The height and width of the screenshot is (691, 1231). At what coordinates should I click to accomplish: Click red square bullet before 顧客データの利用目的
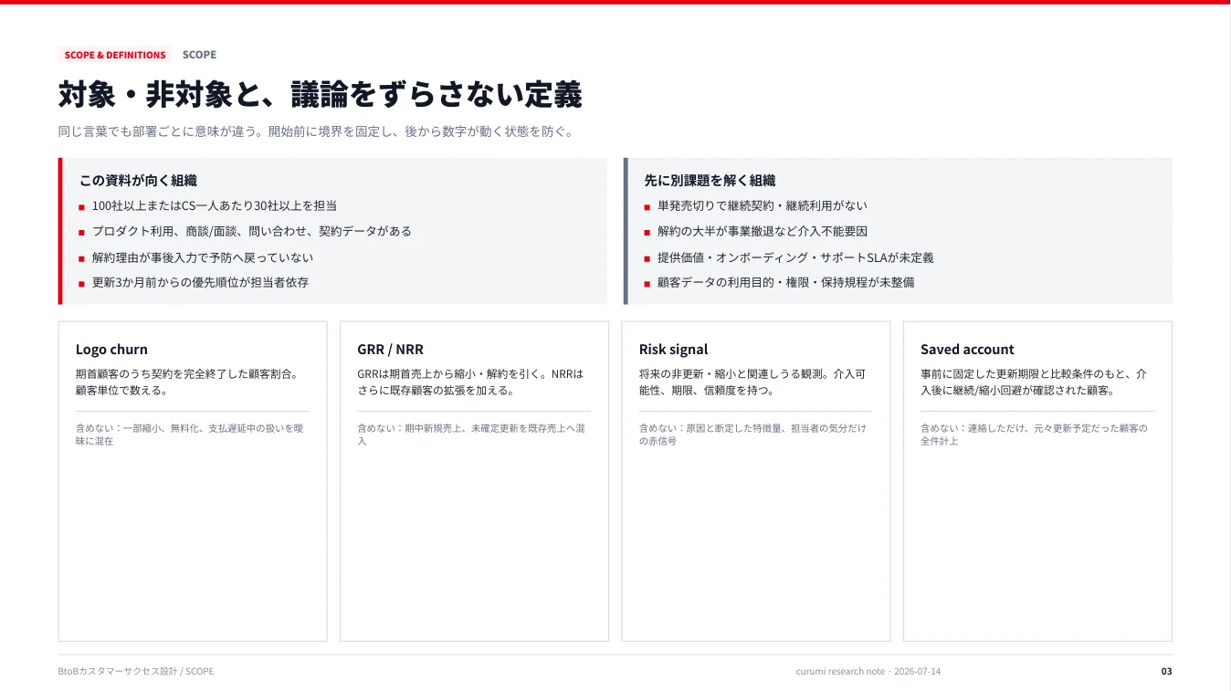(647, 283)
